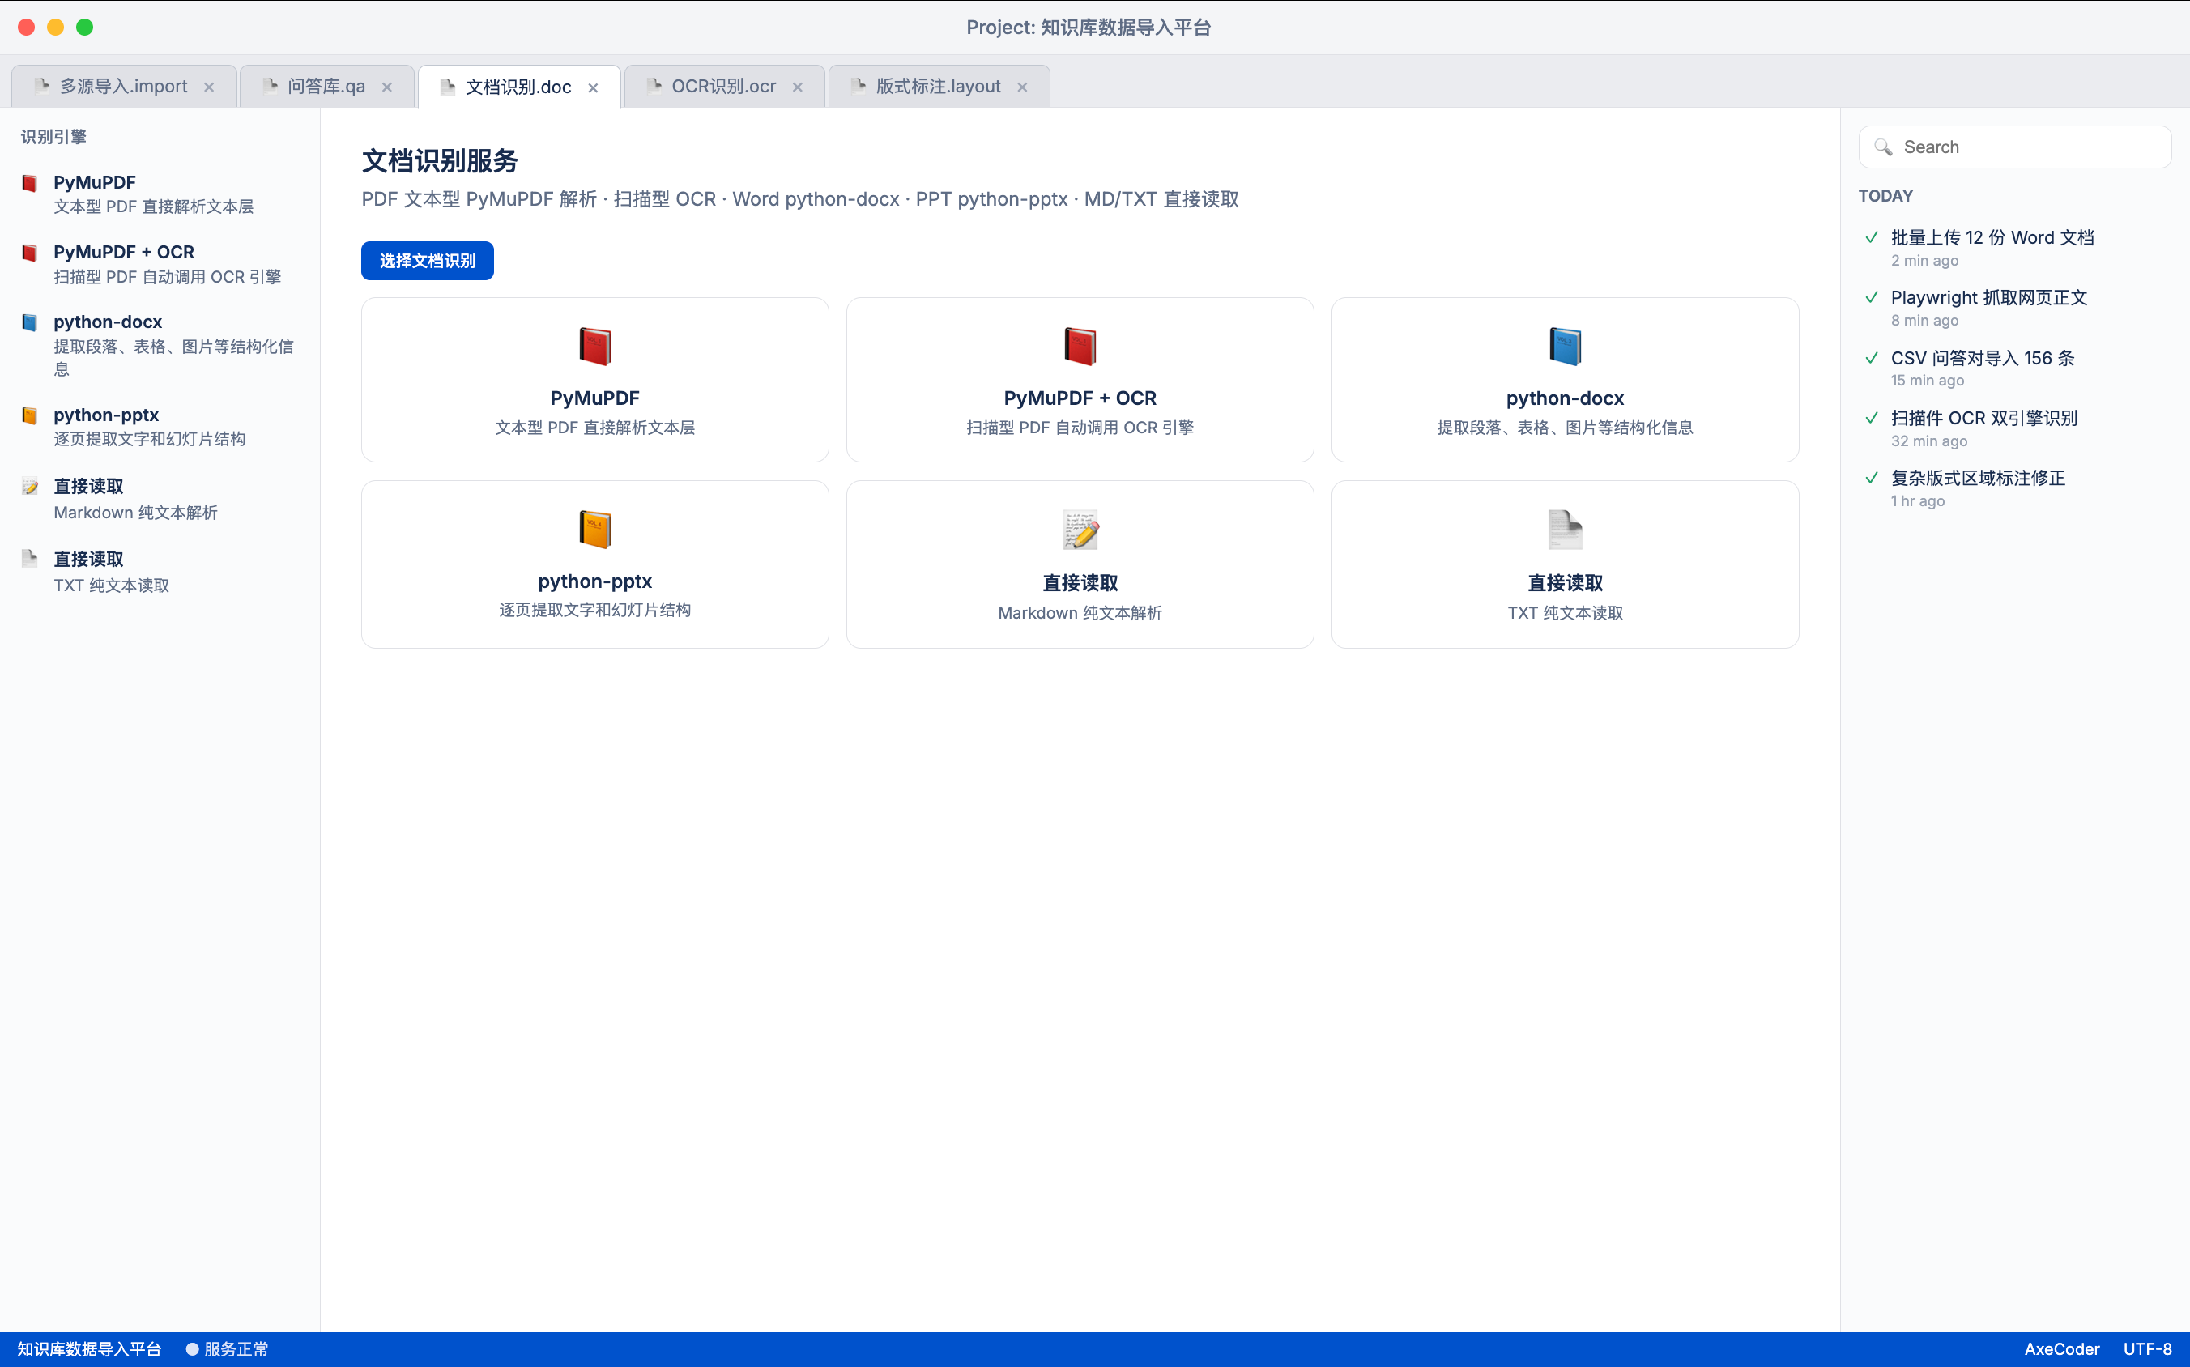Click the checkmark beside 复杂版式区域标注修正
Image resolution: width=2190 pixels, height=1367 pixels.
pyautogui.click(x=1872, y=477)
